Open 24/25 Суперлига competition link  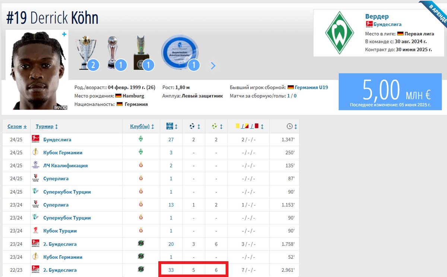[x=56, y=179]
